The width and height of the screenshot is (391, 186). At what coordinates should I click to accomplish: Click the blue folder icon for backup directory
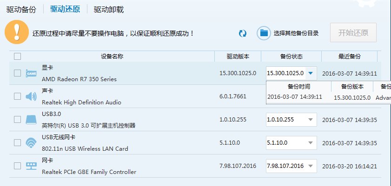[264, 33]
